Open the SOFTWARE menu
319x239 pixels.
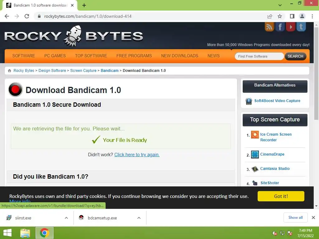(24, 56)
